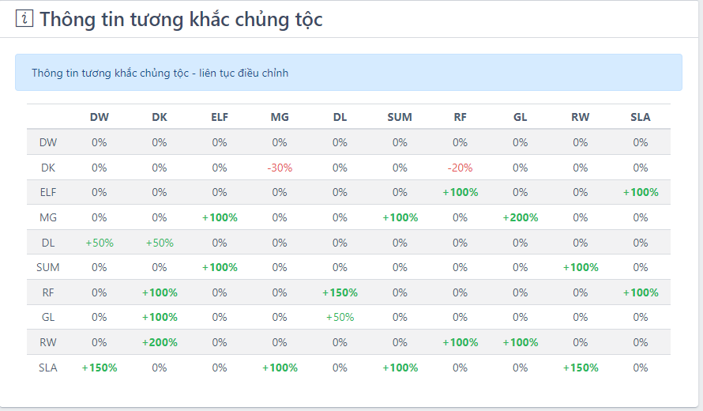Viewport: 703px width, 411px height.
Task: Click the +200% value in the MG row
Action: [x=520, y=217]
